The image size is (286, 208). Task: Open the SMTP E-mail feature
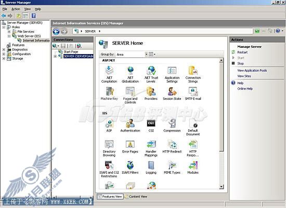click(193, 94)
